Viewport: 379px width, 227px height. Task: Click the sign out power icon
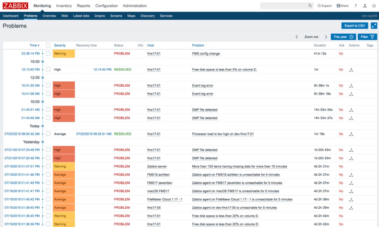pyautogui.click(x=374, y=6)
